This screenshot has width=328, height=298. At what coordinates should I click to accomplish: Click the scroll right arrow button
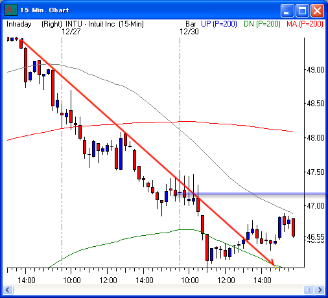click(x=320, y=290)
